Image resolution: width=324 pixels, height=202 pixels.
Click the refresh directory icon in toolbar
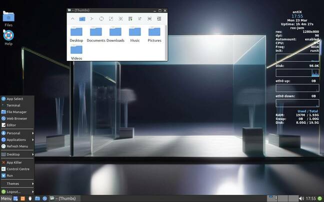[101, 18]
